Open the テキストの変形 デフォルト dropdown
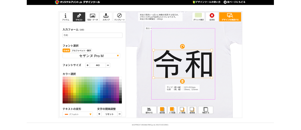The height and width of the screenshot is (130, 301). pyautogui.click(x=78, y=114)
